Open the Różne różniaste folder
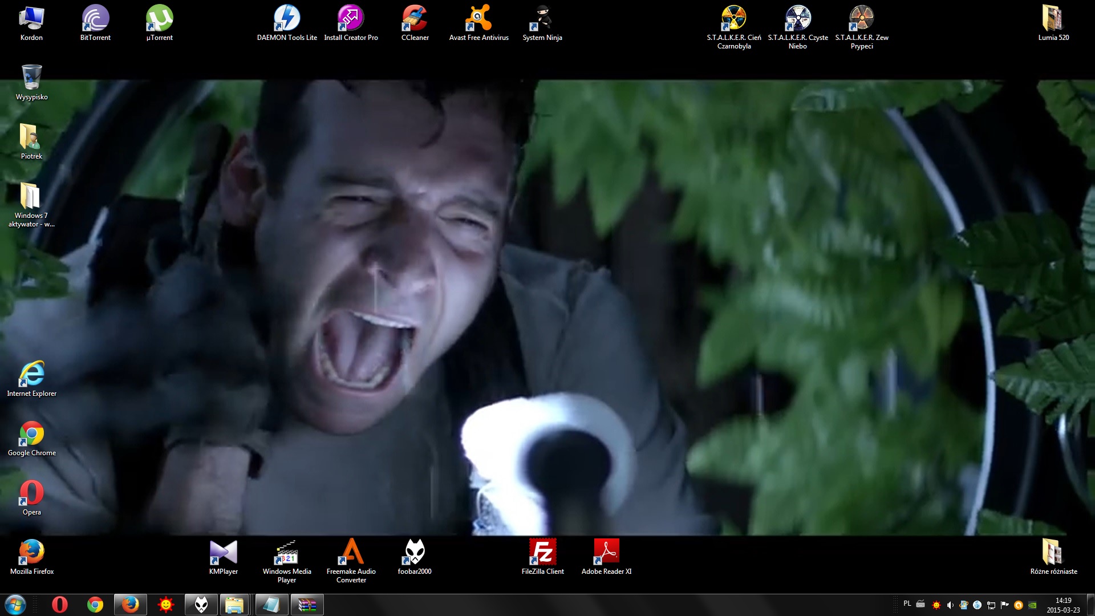The image size is (1095, 616). [1053, 557]
